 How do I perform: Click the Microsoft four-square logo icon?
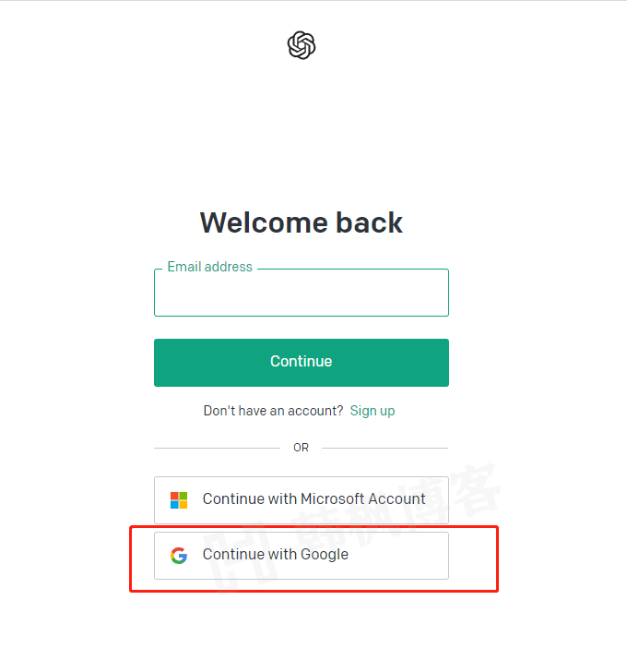(x=179, y=500)
